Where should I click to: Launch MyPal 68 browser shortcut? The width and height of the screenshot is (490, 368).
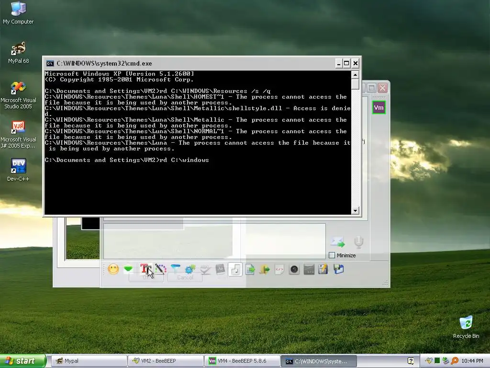point(18,52)
